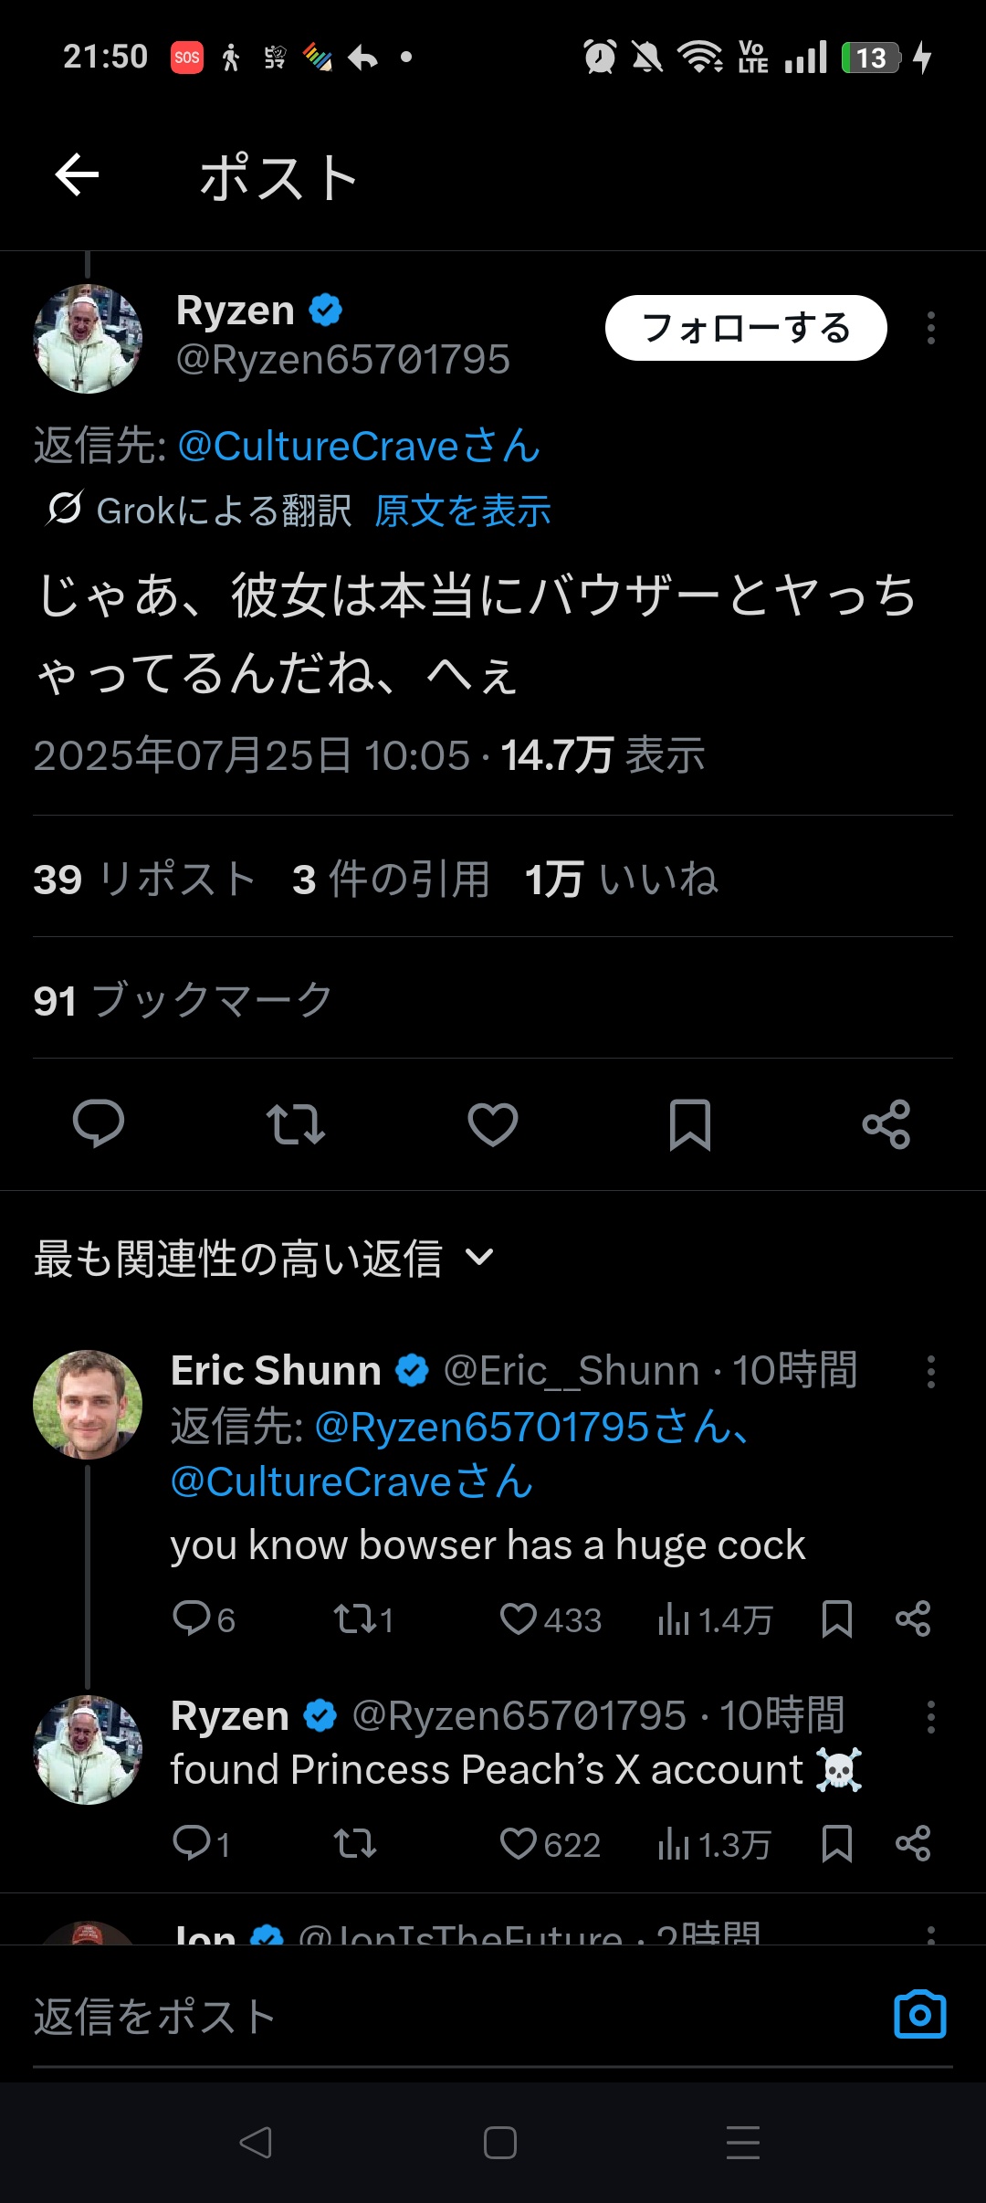Like the main post with the heart
986x2203 pixels.
[493, 1123]
